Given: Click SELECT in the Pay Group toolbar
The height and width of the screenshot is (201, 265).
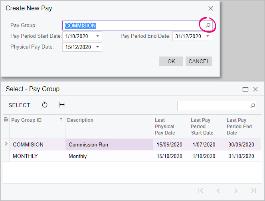Looking at the screenshot, I should (x=19, y=105).
